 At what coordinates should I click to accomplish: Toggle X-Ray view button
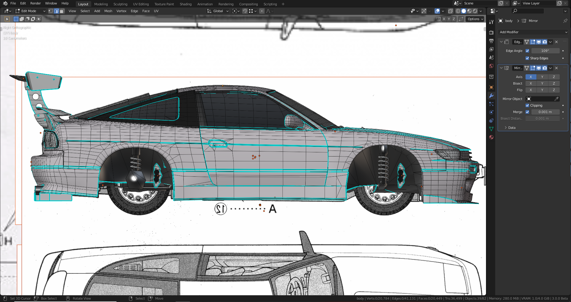(x=451, y=11)
